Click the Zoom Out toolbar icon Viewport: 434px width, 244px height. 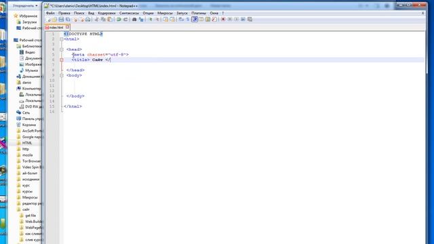click(157, 20)
